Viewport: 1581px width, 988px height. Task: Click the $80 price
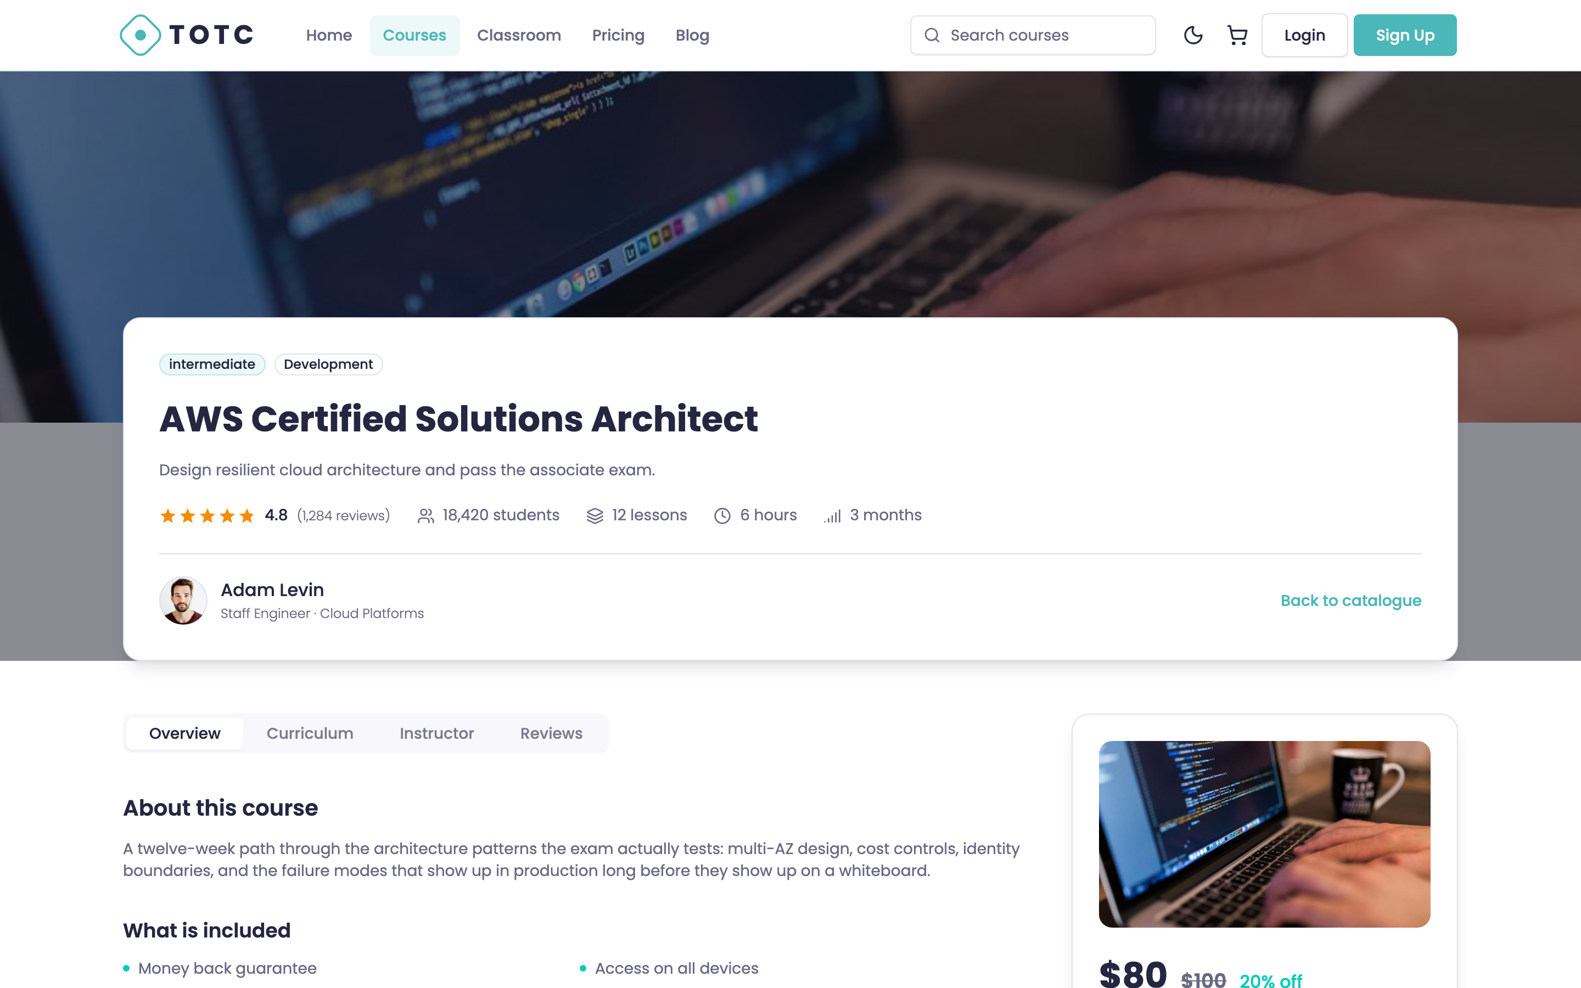(1134, 975)
